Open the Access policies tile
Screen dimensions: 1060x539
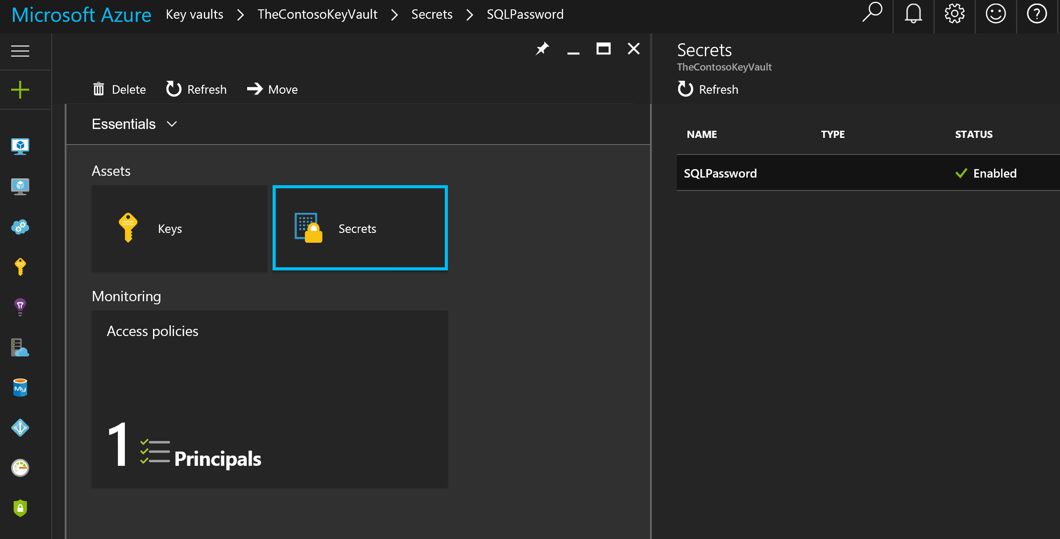(x=270, y=399)
